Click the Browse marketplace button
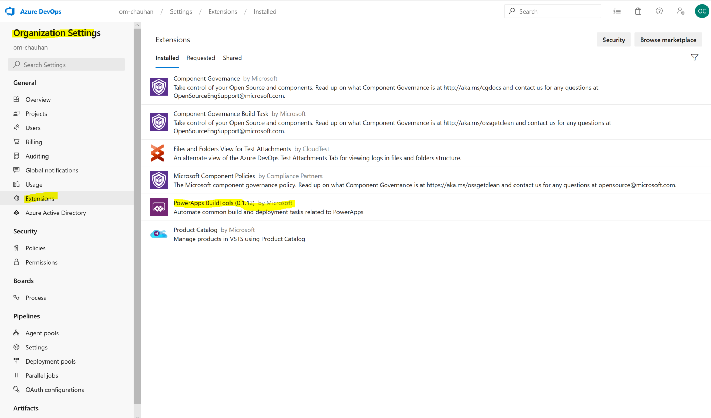Viewport: 711px width, 418px height. point(668,40)
